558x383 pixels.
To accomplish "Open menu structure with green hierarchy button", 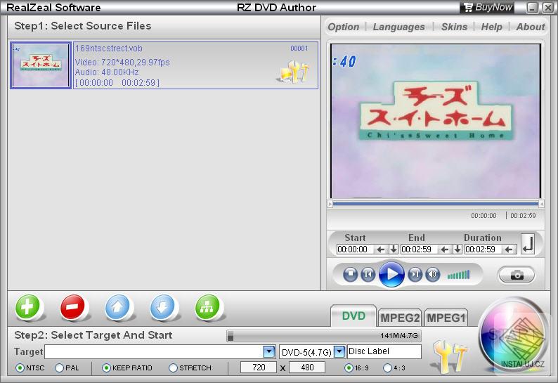I will (x=207, y=306).
